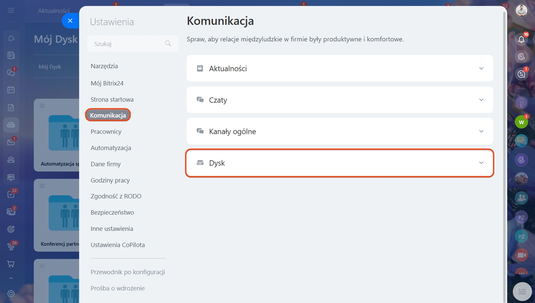Viewport: 535px width, 303px height.
Task: Open settings gear in left sidebar
Action: click(11, 293)
